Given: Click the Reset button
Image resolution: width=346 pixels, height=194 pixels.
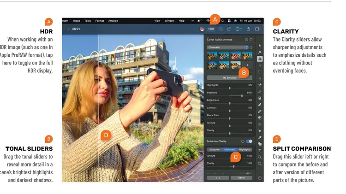Looking at the screenshot, I should pyautogui.click(x=241, y=178).
